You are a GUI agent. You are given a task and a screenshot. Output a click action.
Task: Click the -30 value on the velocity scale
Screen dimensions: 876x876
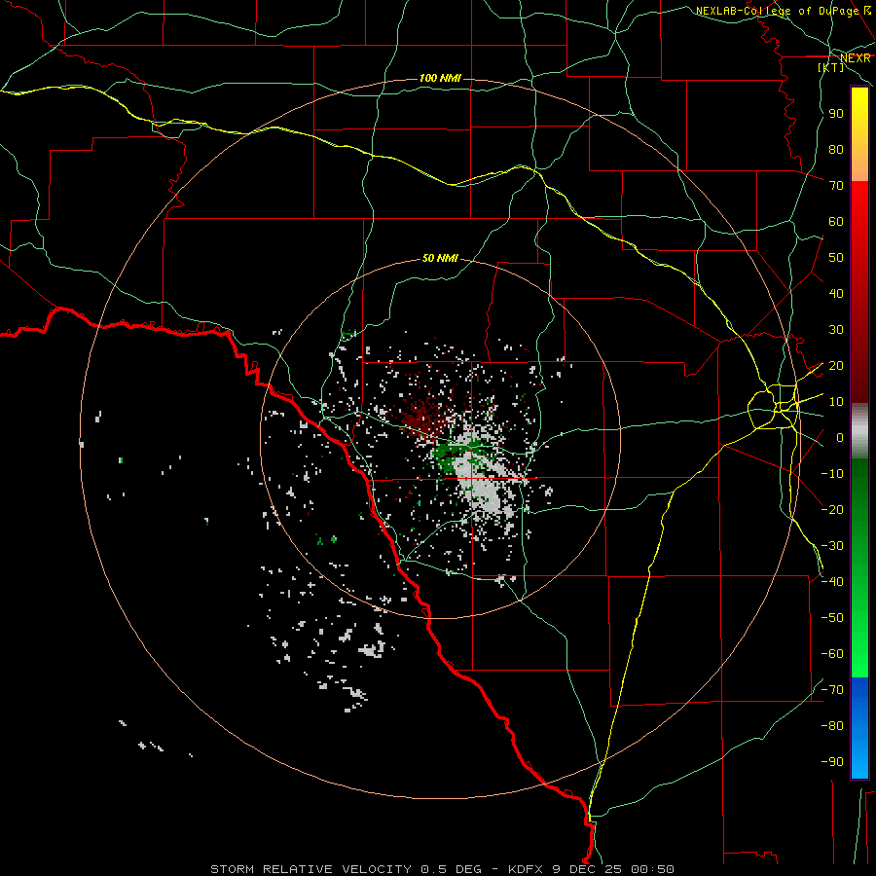point(832,546)
